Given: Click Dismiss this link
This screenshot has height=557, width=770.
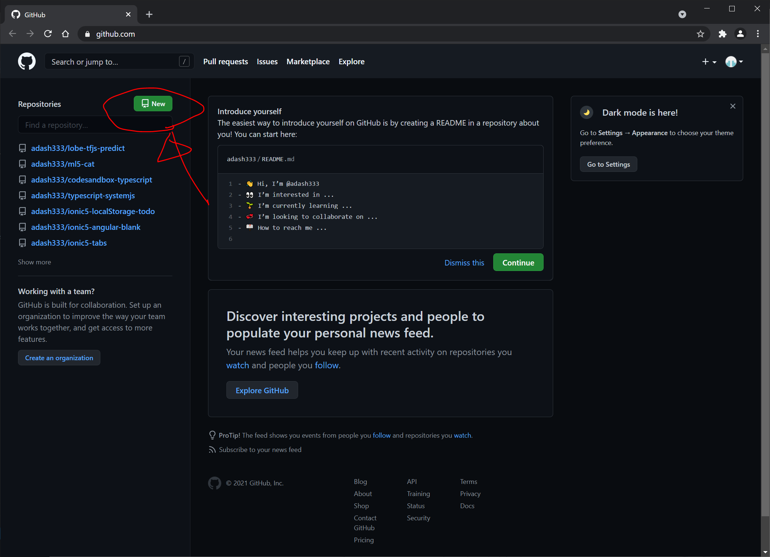Looking at the screenshot, I should [464, 263].
